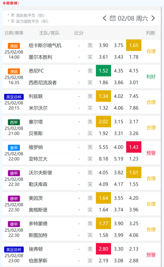
Task: Click the 判断 column header
Action: tap(151, 33)
